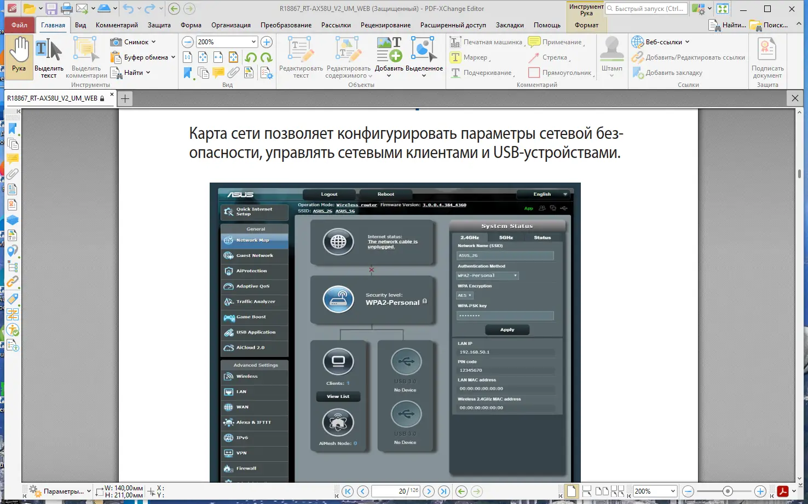808x504 pixels.
Task: Toggle single-page view in status bar
Action: point(571,491)
